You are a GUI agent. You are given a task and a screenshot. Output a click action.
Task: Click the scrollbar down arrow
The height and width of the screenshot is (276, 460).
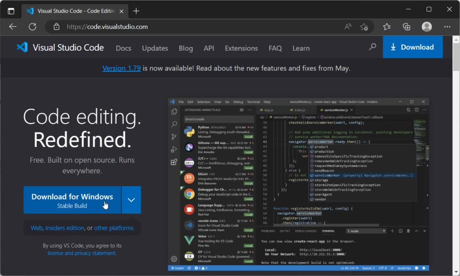[x=456, y=272]
